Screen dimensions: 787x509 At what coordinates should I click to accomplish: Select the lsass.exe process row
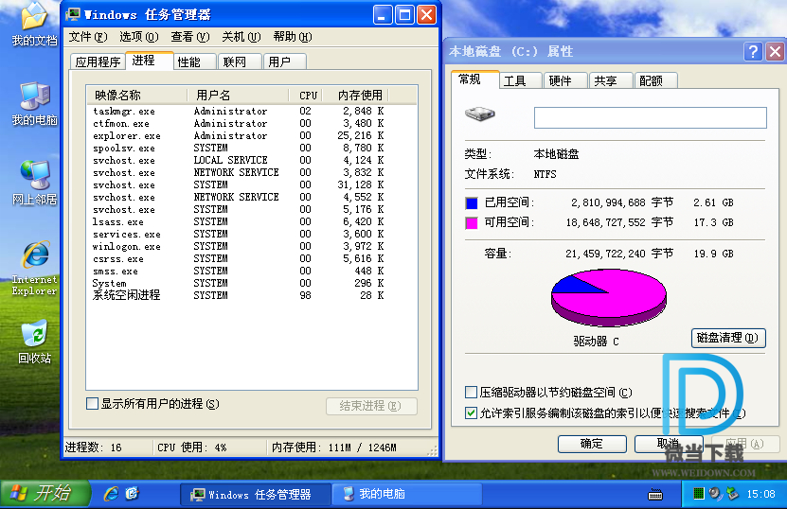pos(239,222)
